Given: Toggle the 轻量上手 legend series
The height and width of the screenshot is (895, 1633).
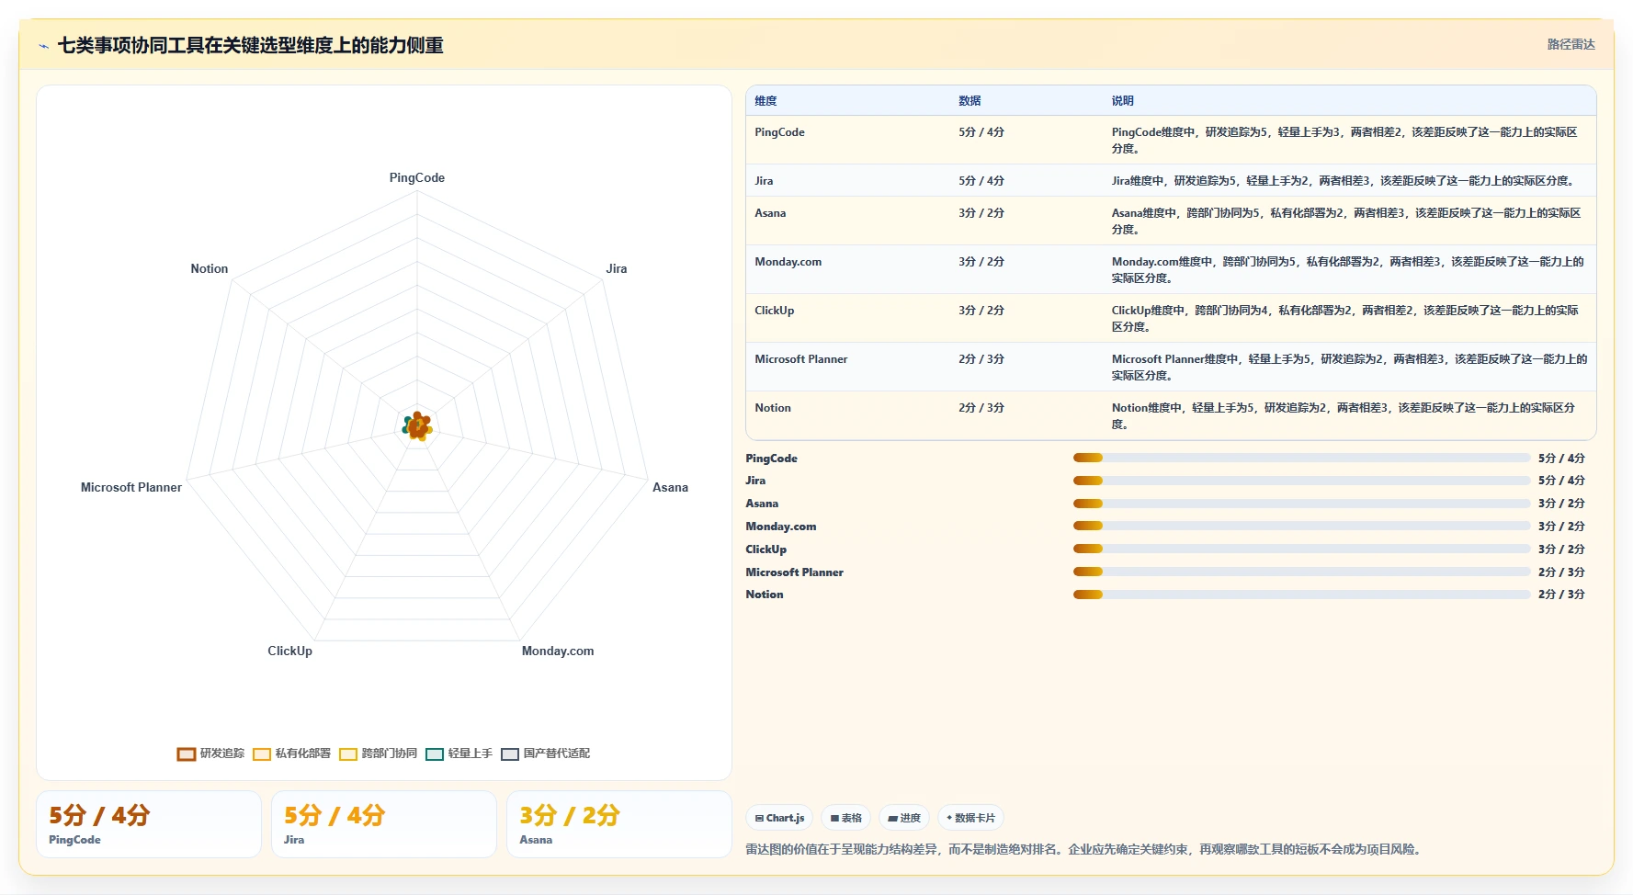Looking at the screenshot, I should coord(459,753).
